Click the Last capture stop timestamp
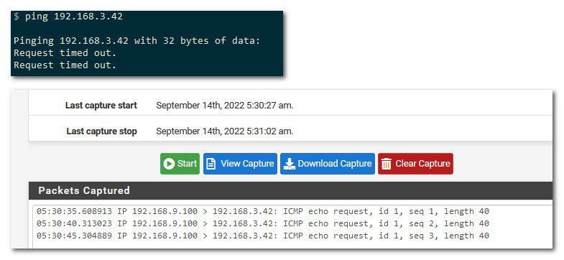564x260 pixels. tap(225, 131)
